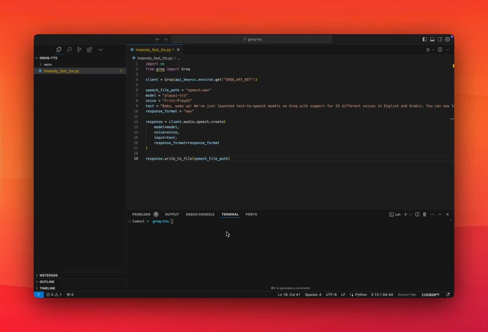Open the Extensions view icon

(89, 49)
